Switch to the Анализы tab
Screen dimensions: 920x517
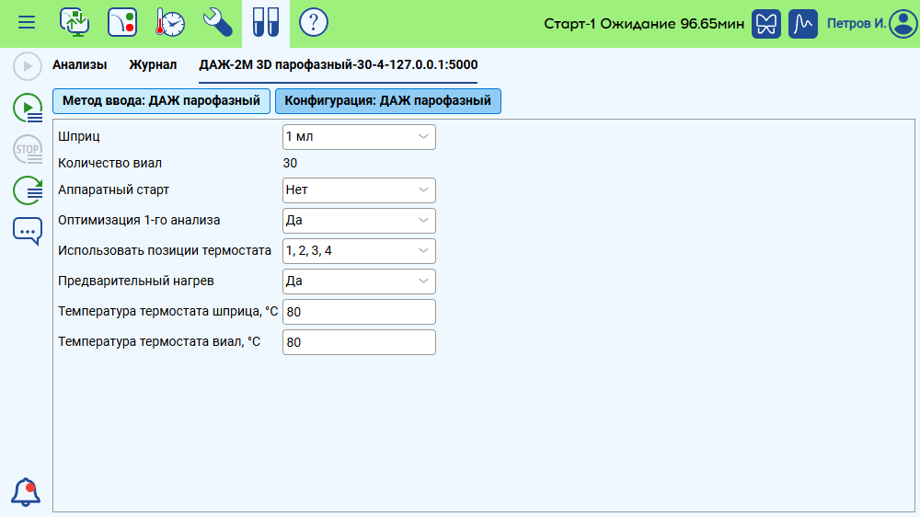[79, 65]
